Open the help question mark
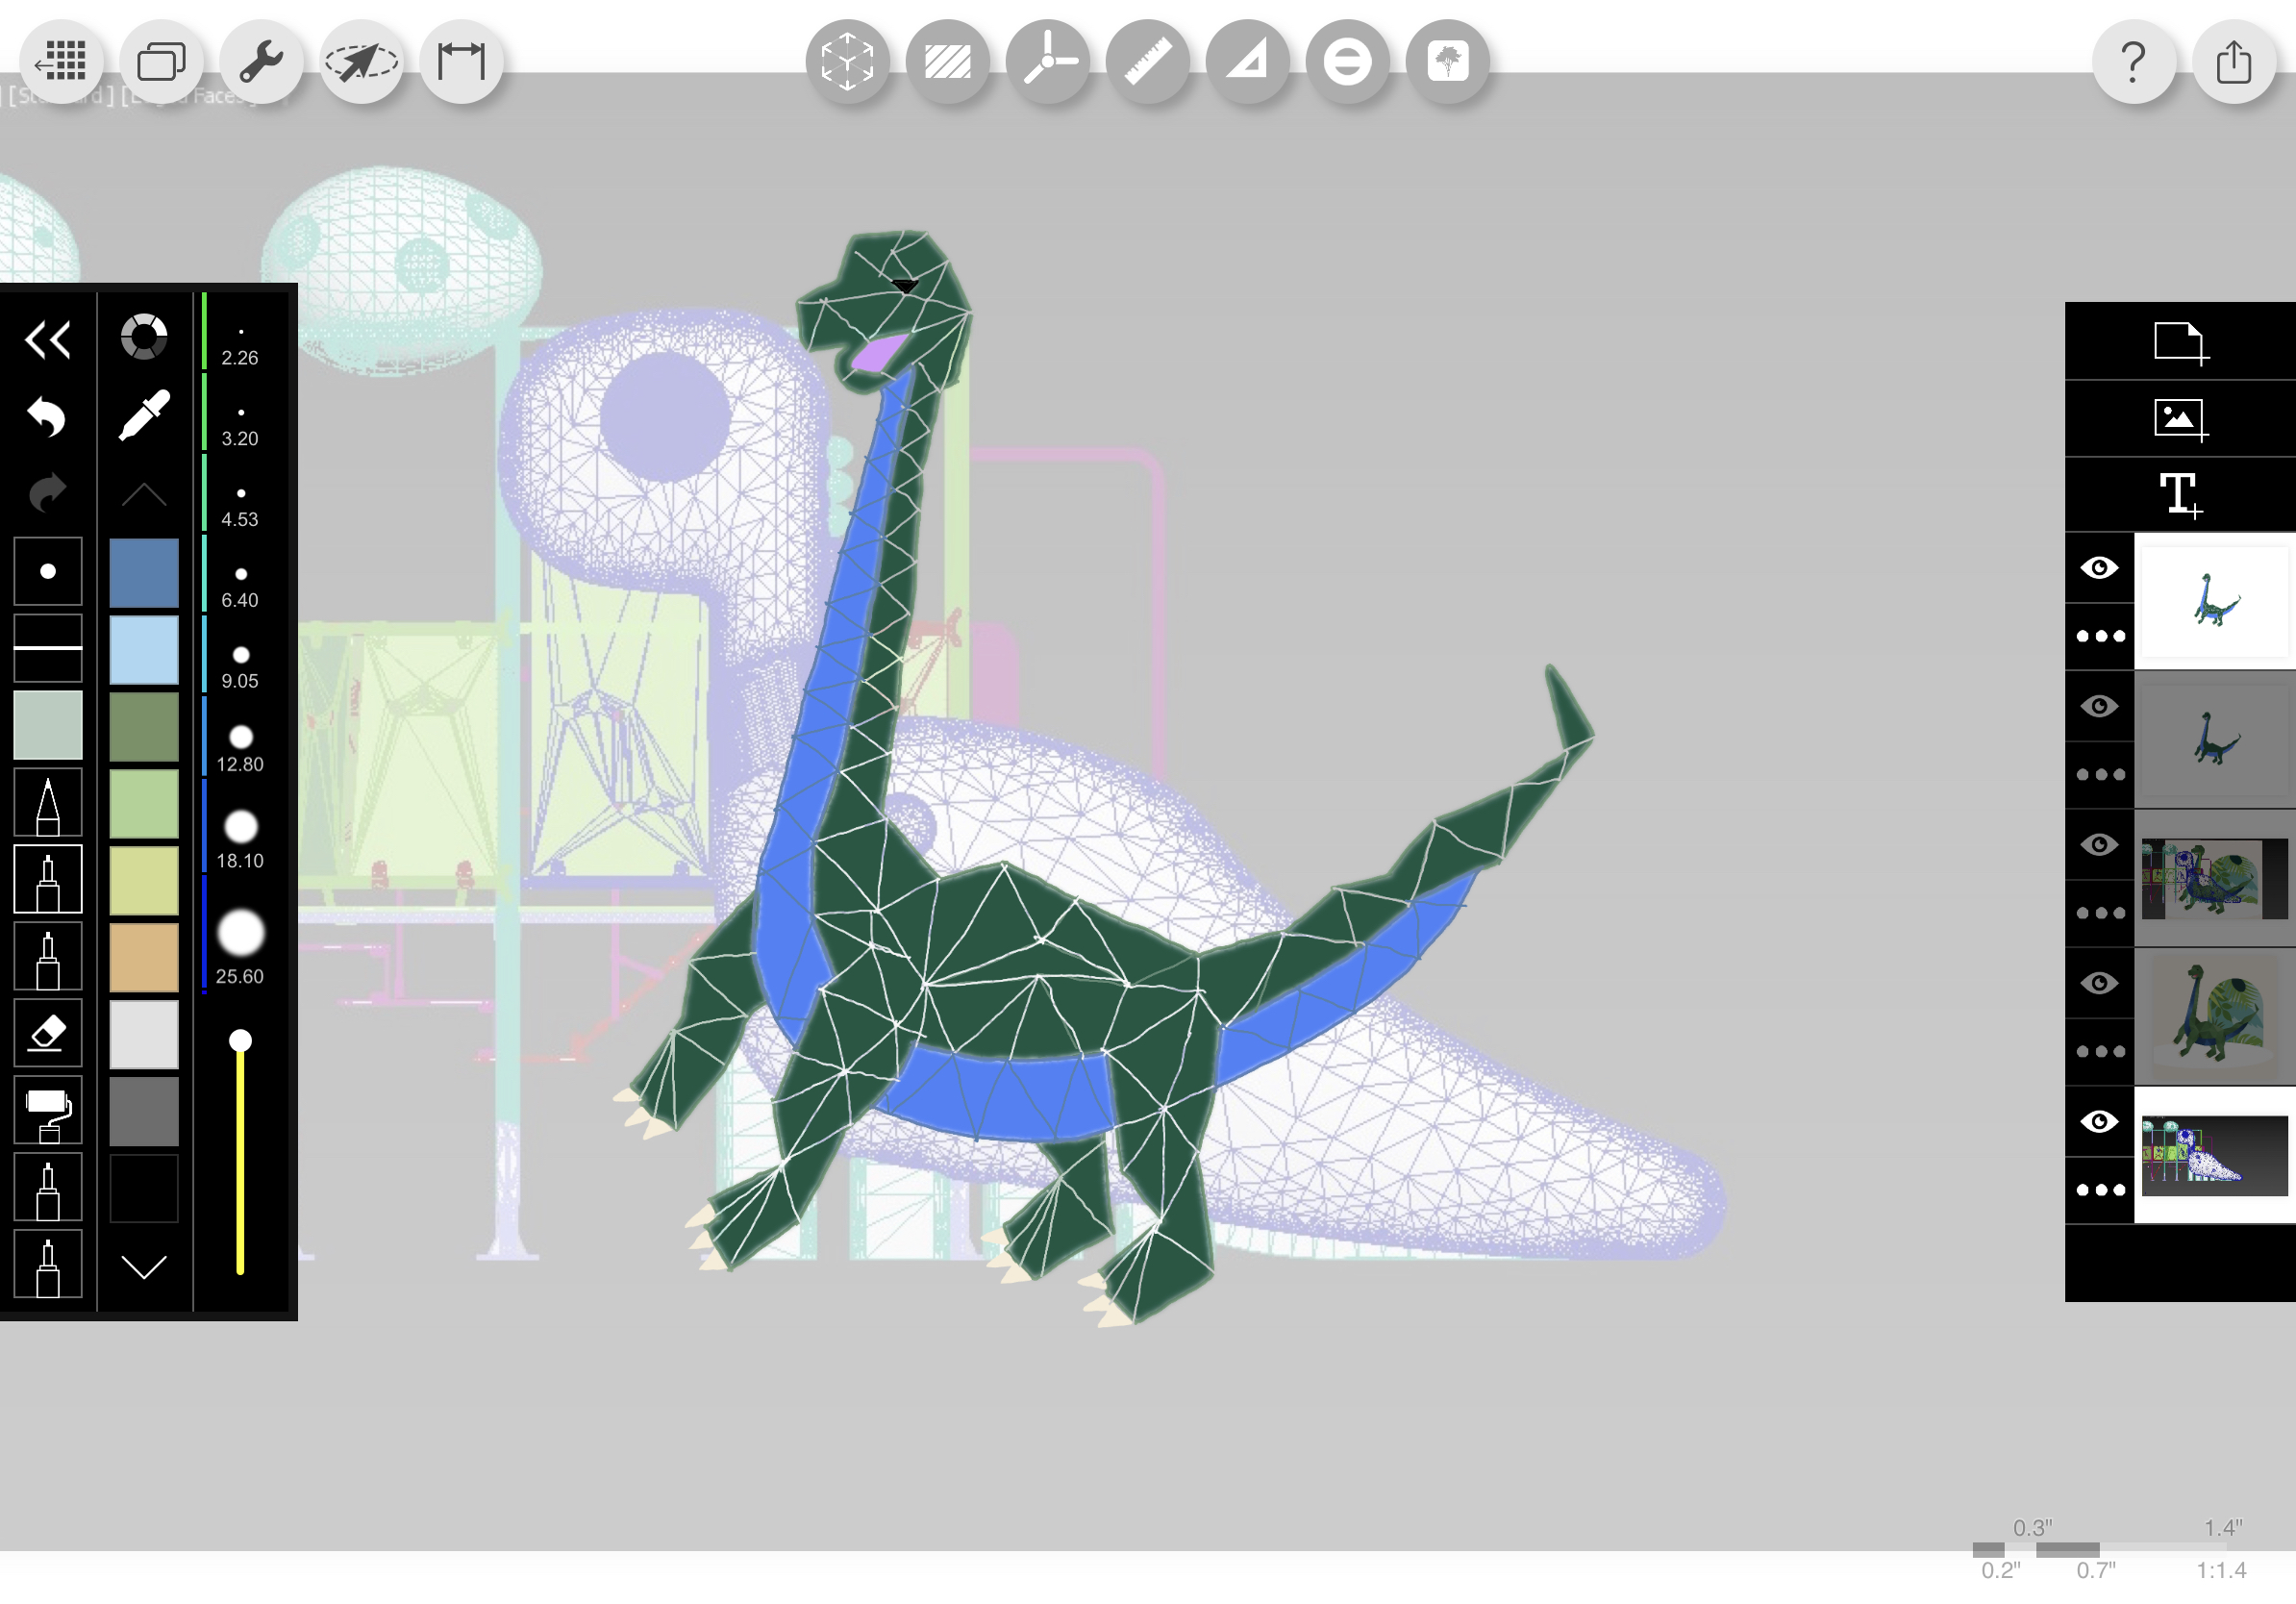 pyautogui.click(x=2133, y=62)
